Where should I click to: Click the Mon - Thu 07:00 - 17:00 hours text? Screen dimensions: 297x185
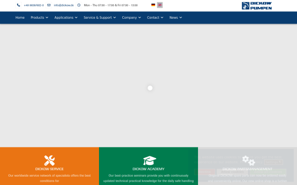111,5
